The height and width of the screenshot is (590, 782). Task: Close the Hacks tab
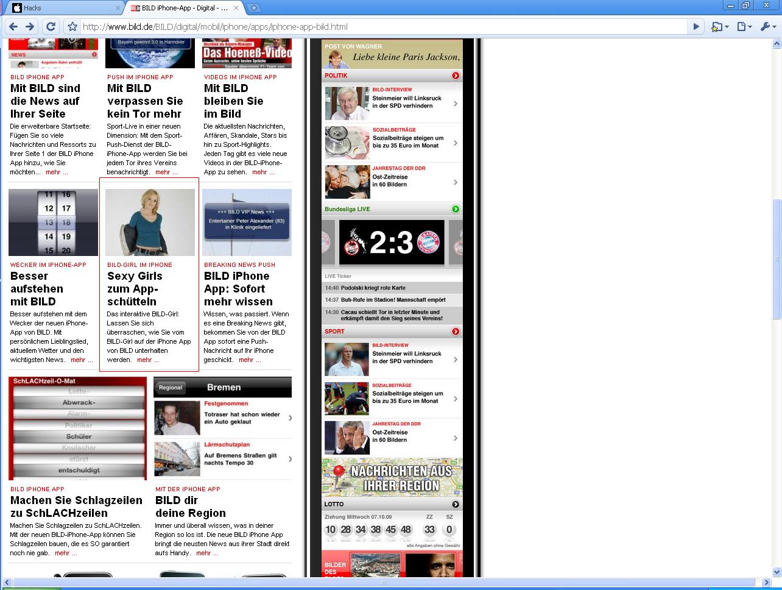point(118,8)
